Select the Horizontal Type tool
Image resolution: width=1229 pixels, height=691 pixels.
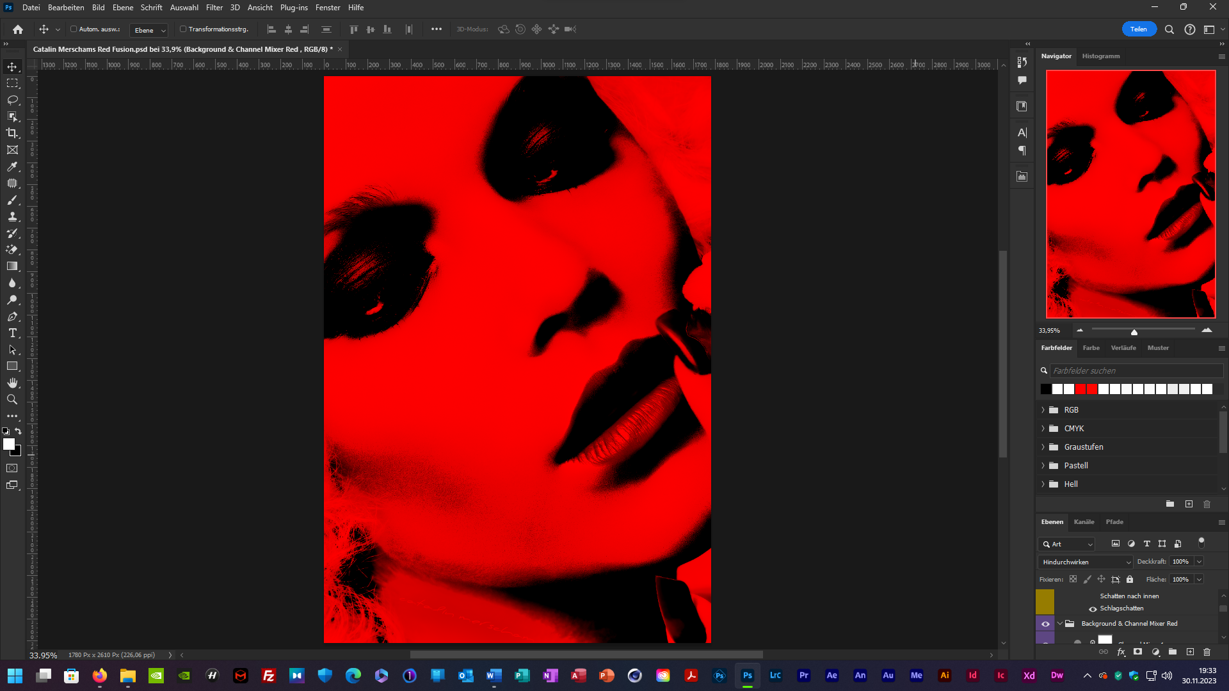pos(12,333)
